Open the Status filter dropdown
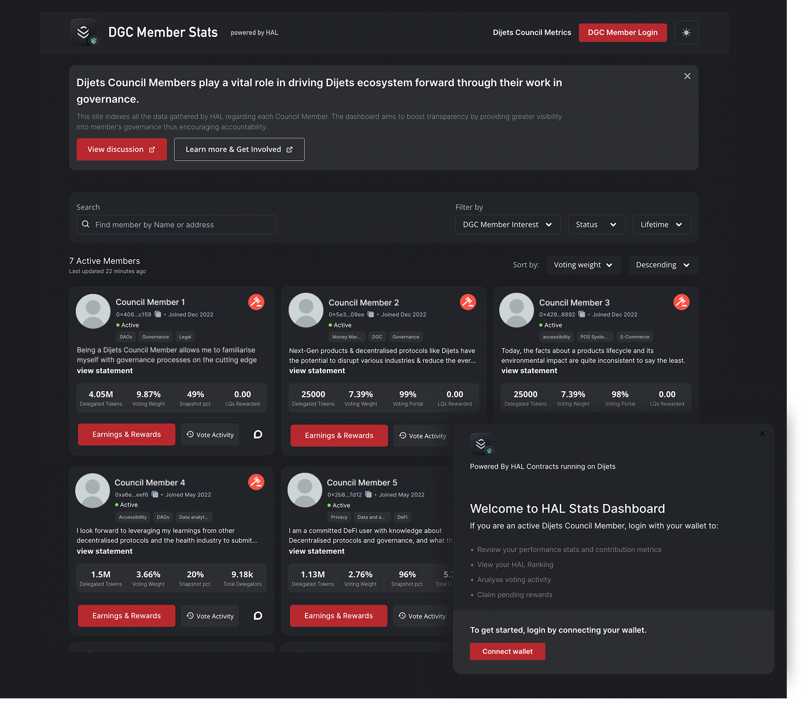 [x=596, y=224]
